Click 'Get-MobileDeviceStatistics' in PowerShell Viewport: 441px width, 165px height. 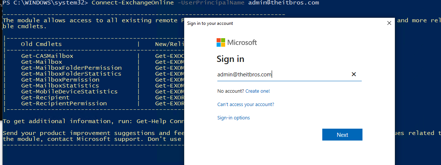click(70, 92)
